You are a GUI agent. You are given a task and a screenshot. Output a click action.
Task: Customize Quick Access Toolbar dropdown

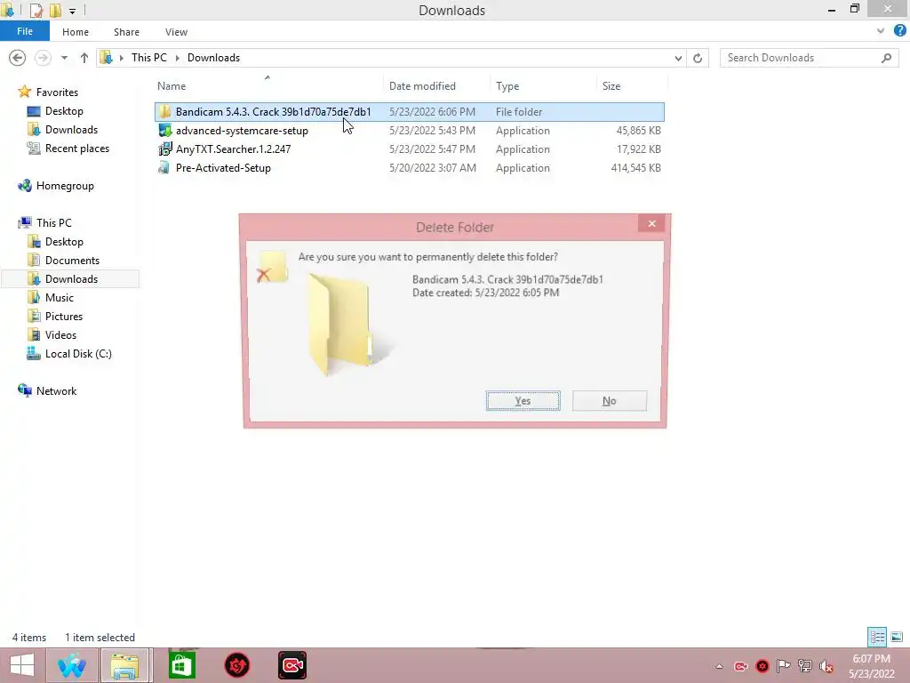click(x=73, y=11)
